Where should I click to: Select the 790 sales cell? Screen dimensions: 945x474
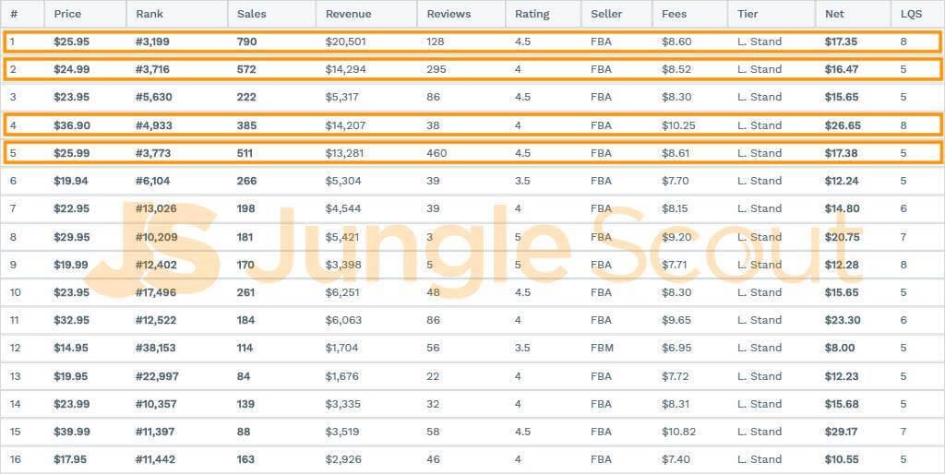tap(246, 41)
